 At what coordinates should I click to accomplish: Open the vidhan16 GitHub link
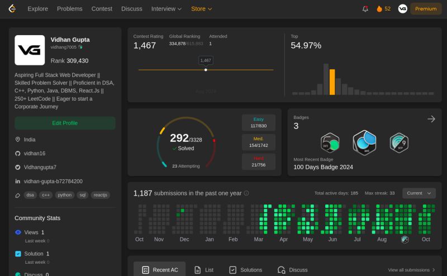pos(35,154)
